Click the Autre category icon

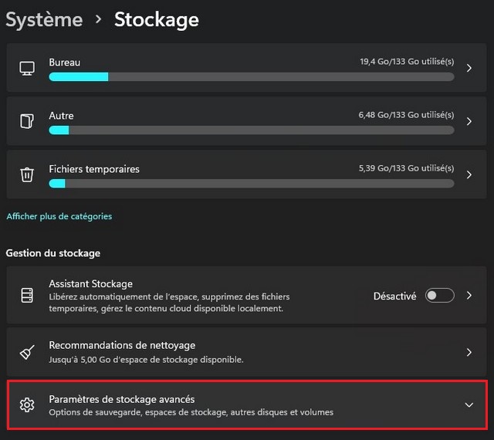pyautogui.click(x=27, y=121)
